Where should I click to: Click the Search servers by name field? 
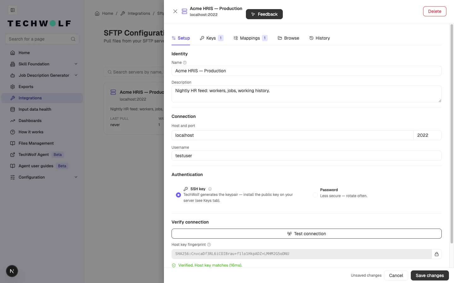(134, 72)
